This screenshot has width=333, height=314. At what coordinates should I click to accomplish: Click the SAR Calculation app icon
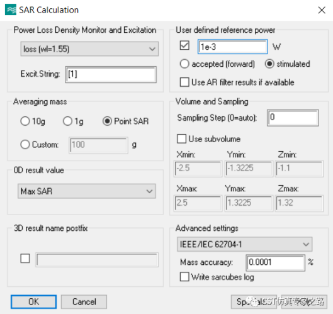point(11,9)
